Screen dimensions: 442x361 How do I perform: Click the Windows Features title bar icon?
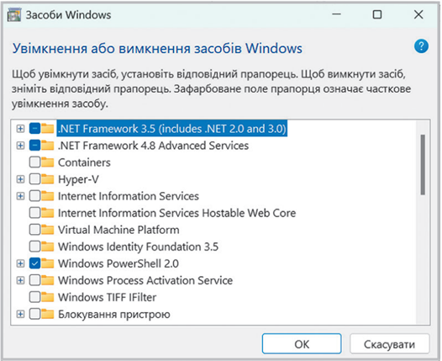pos(13,14)
